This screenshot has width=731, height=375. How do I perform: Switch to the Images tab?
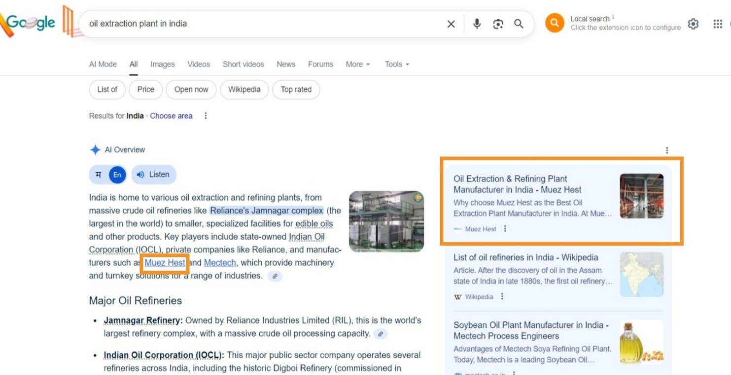[162, 64]
